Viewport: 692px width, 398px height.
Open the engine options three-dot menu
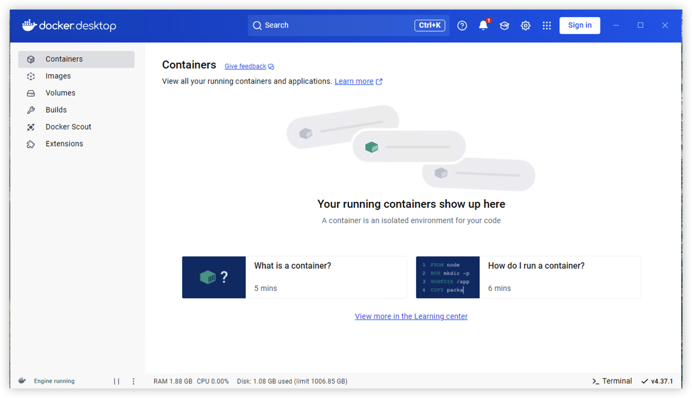coord(133,381)
